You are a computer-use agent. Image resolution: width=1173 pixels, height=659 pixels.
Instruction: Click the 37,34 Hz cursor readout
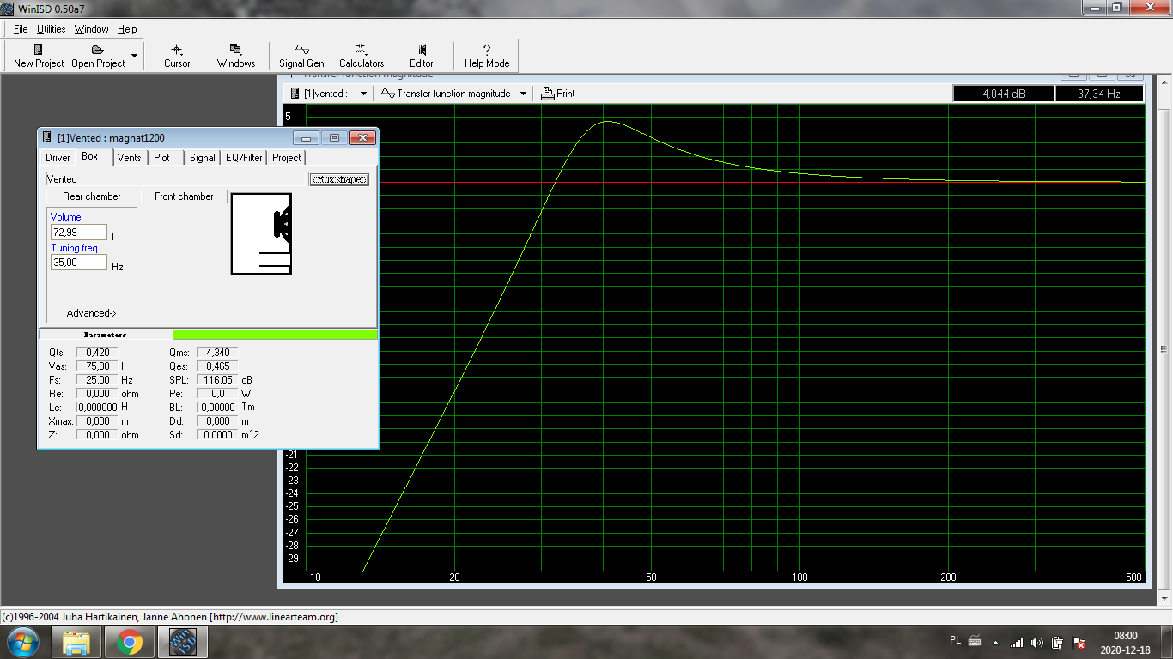coord(1099,94)
